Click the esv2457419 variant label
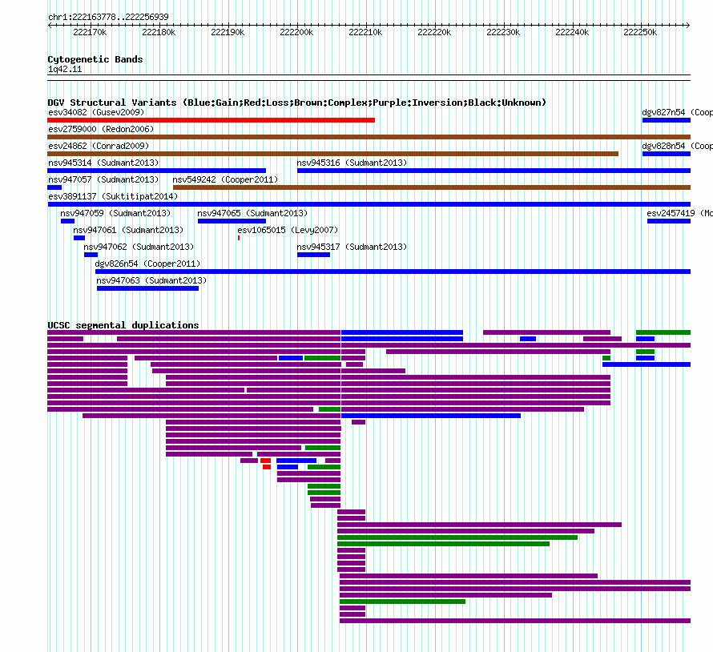Viewport: 713px width, 652px height. point(680,213)
